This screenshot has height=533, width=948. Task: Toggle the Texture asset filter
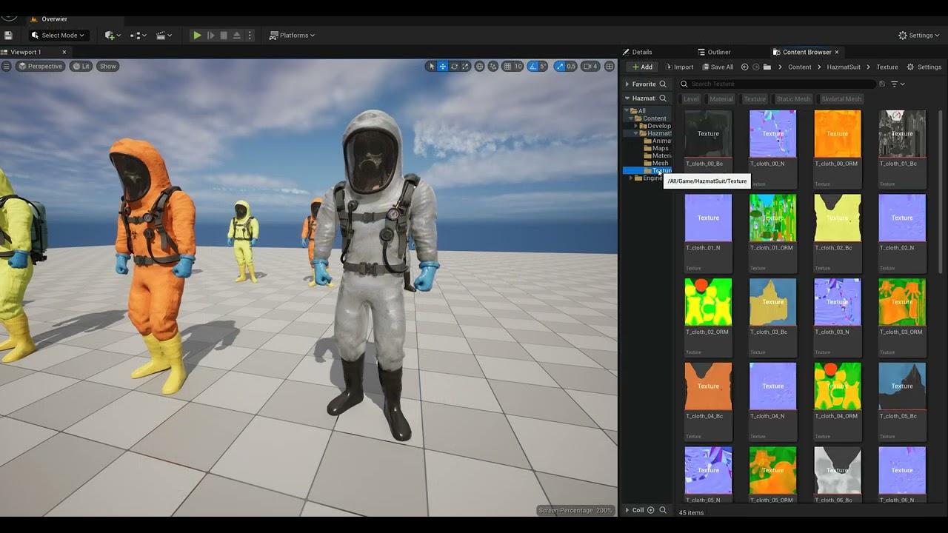click(755, 98)
